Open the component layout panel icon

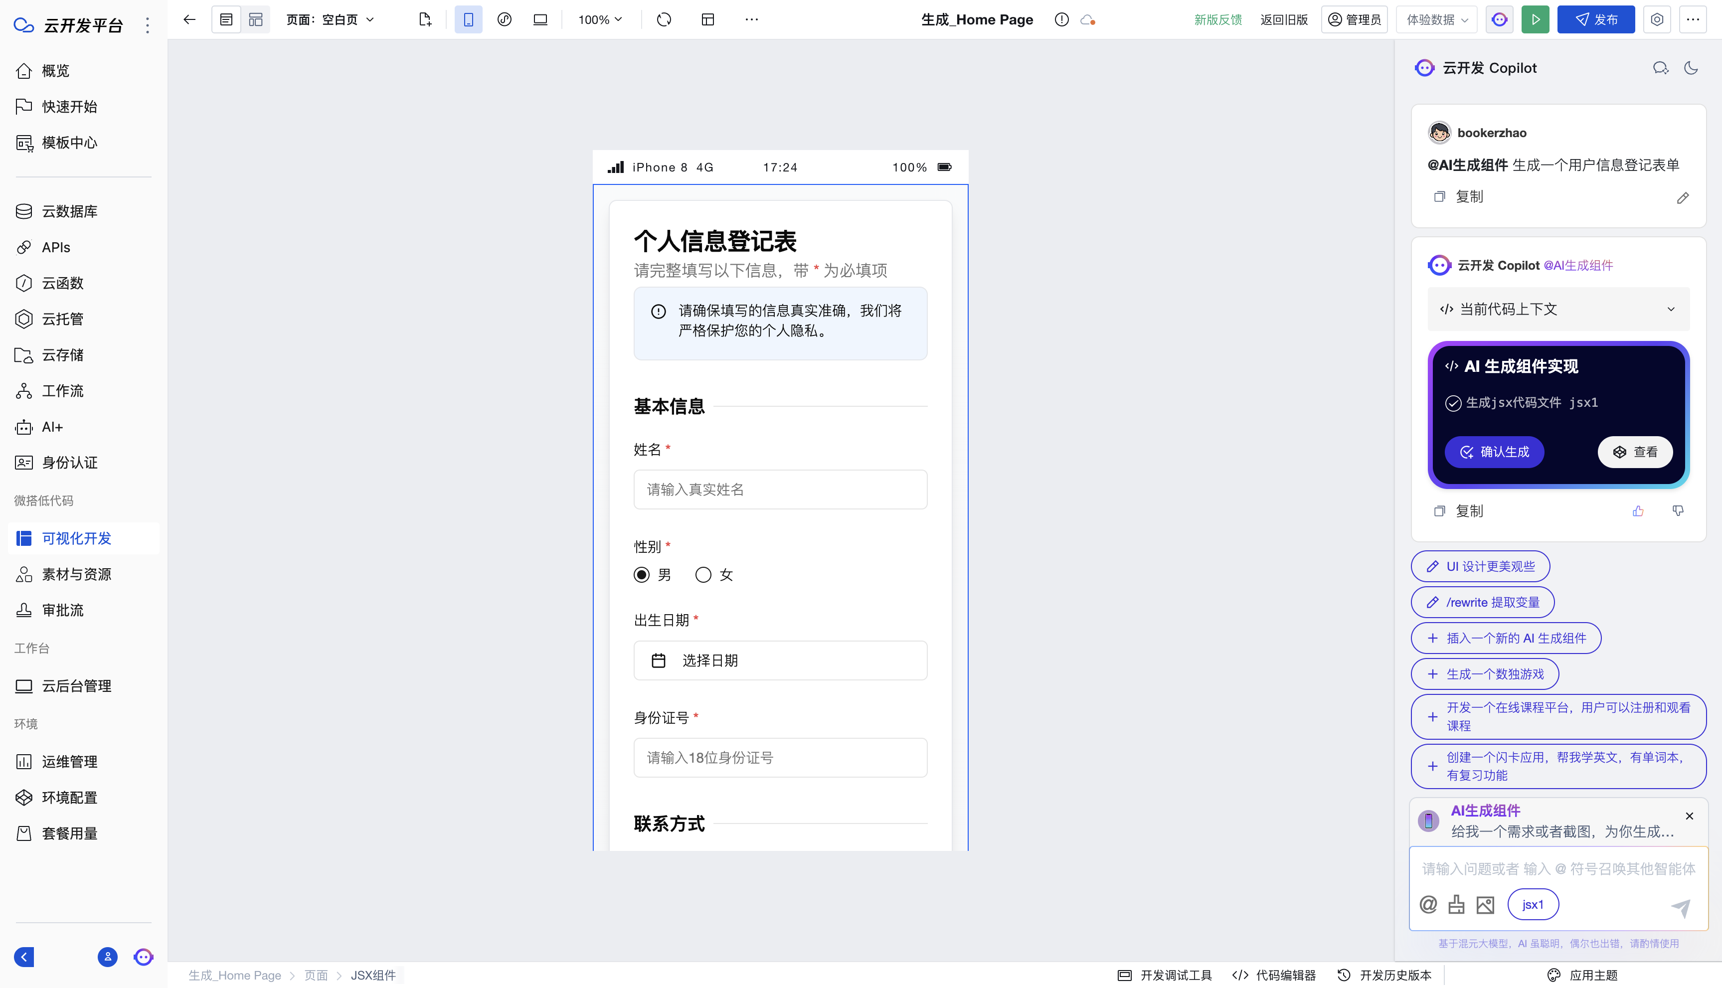[x=256, y=19]
